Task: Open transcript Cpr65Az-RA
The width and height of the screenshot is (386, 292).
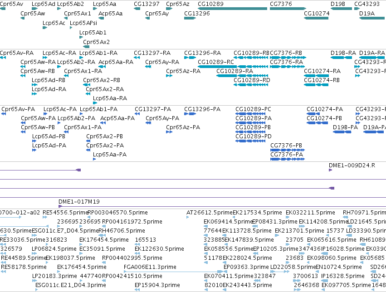Action: point(183,71)
